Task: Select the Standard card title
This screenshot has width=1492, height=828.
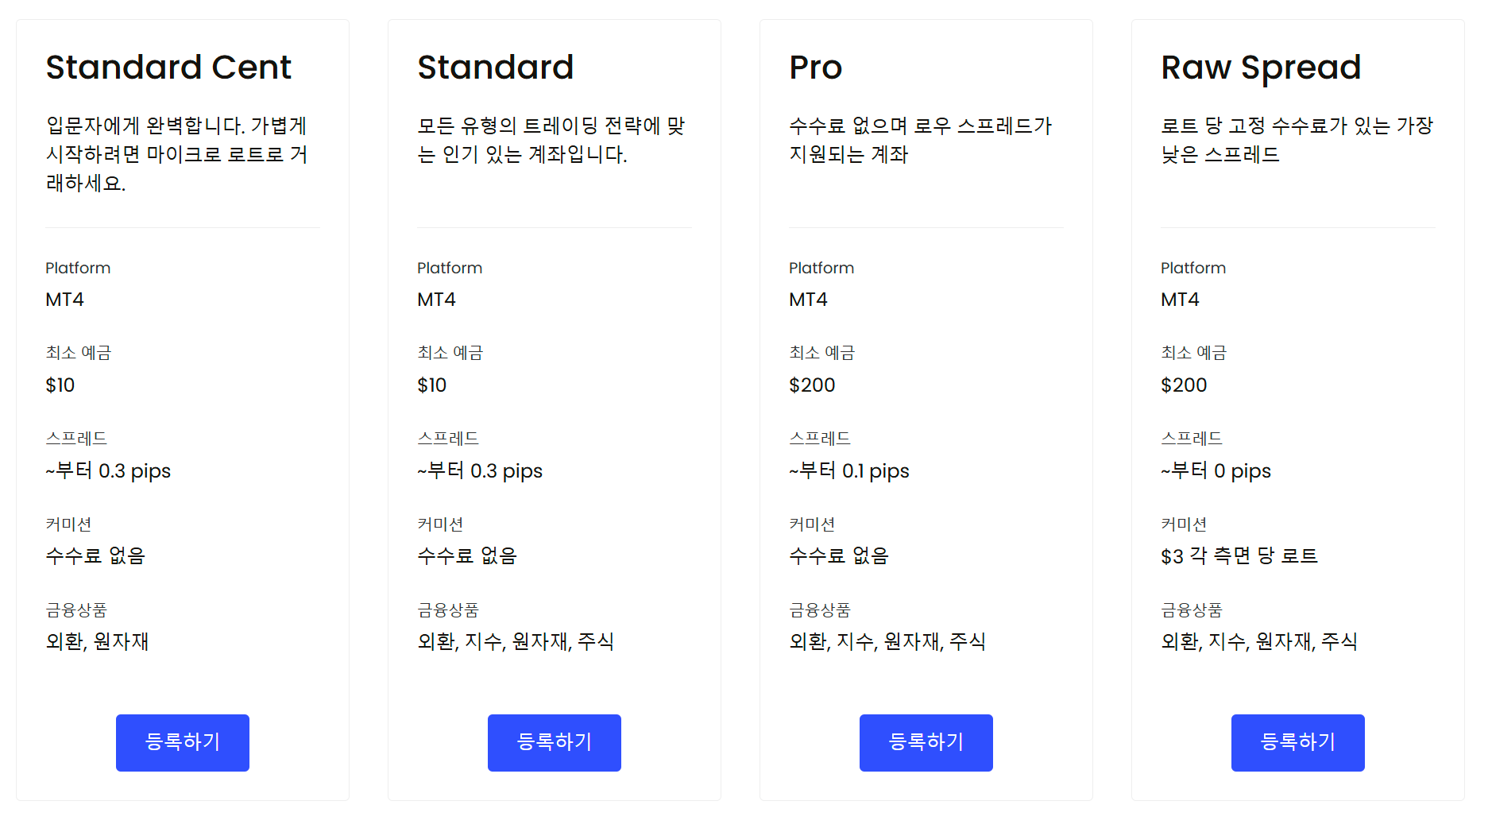Action: (x=496, y=67)
